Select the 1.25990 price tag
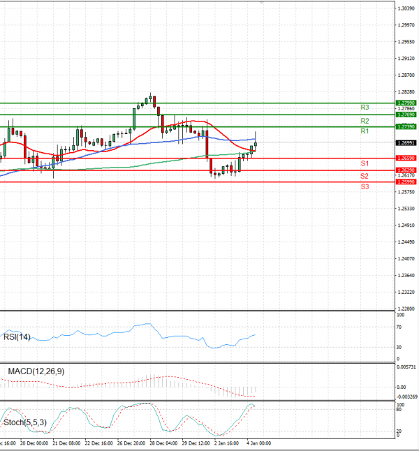Screen dimensions: 419x451 [406, 182]
